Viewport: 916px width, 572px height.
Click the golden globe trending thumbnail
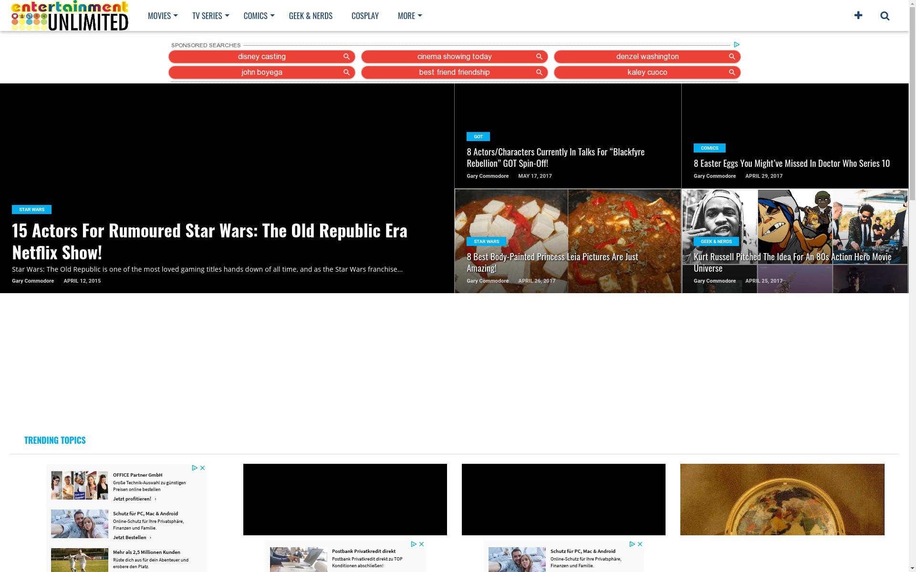pyautogui.click(x=782, y=499)
